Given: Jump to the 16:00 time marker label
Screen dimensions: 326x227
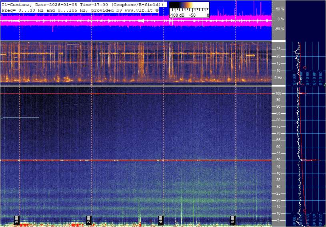Looking at the screenshot, I should coord(232,220).
